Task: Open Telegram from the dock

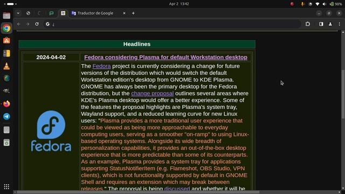Action: click(x=6, y=116)
